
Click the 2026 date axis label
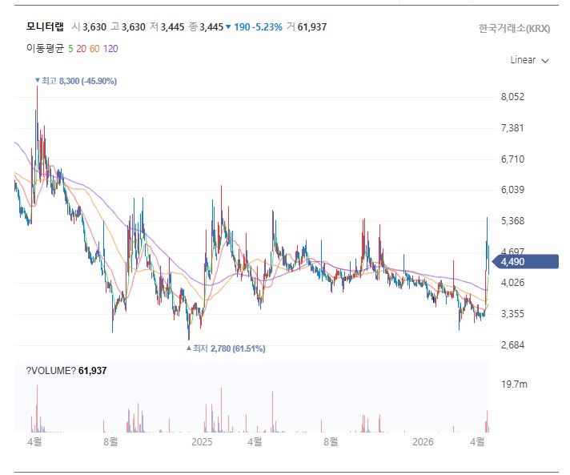[423, 442]
